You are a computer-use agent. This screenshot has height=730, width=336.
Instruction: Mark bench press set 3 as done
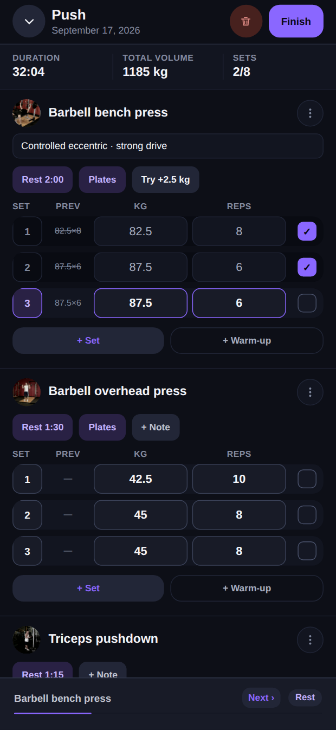(x=307, y=303)
